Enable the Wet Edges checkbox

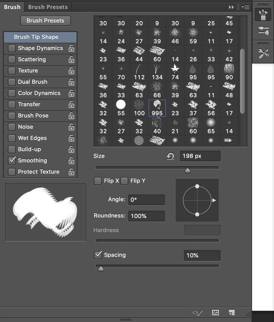click(x=12, y=138)
